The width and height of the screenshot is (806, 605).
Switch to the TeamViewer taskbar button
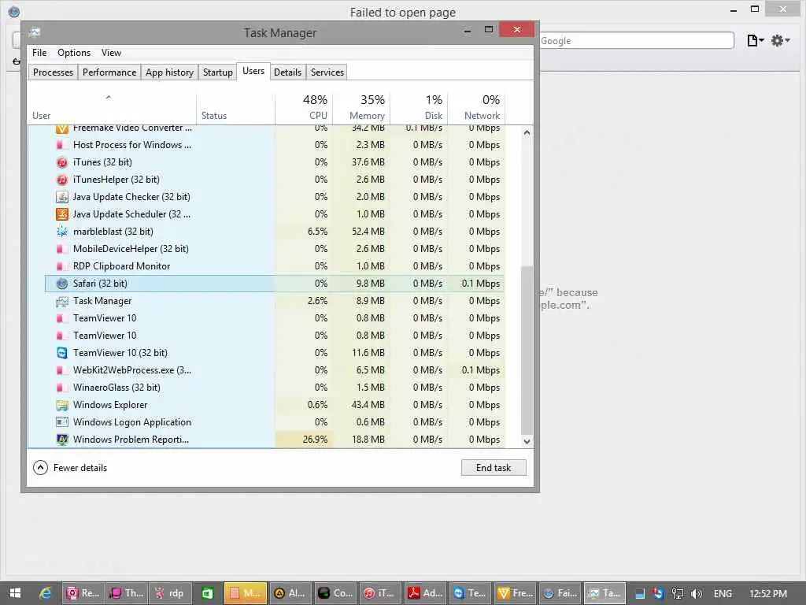click(x=471, y=593)
